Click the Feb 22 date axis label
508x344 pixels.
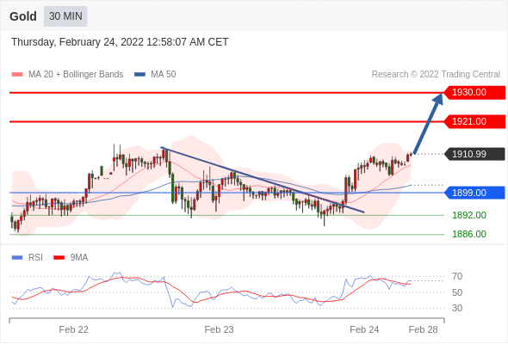click(x=73, y=329)
